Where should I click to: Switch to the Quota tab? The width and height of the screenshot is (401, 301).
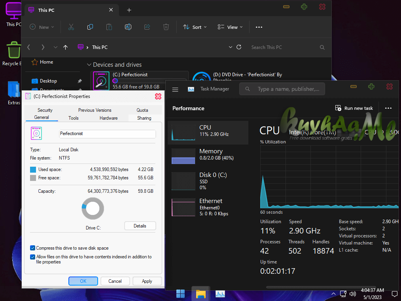click(142, 110)
